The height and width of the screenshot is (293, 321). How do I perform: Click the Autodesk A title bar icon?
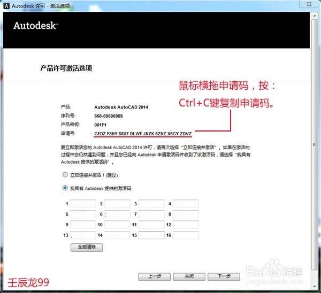coord(6,6)
